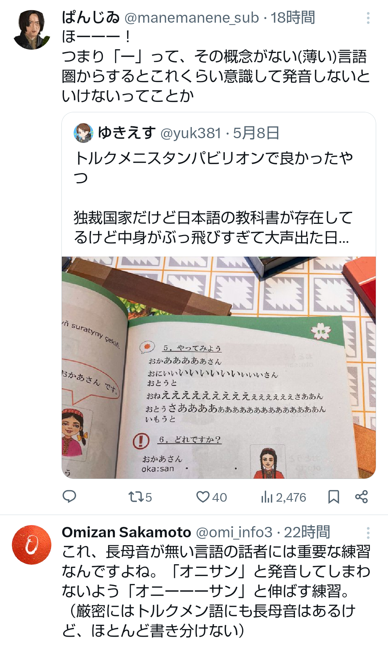The image size is (388, 646).
Task: Tap the retweet icon showing 5
Action: click(140, 497)
